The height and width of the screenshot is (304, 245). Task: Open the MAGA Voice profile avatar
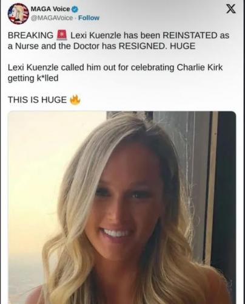pos(18,13)
